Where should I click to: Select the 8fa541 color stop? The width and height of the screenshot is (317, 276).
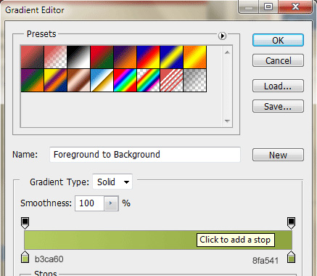pyautogui.click(x=291, y=257)
